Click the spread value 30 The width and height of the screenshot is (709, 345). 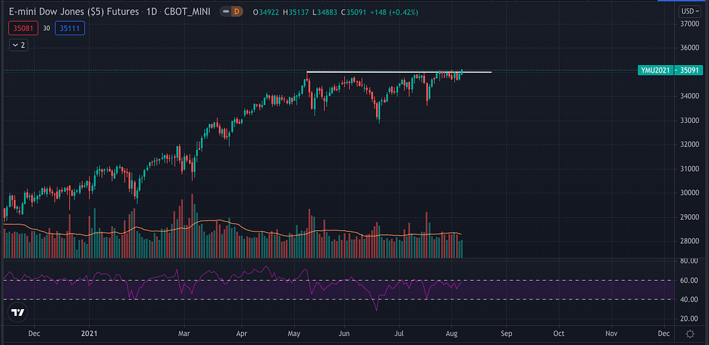pos(46,28)
